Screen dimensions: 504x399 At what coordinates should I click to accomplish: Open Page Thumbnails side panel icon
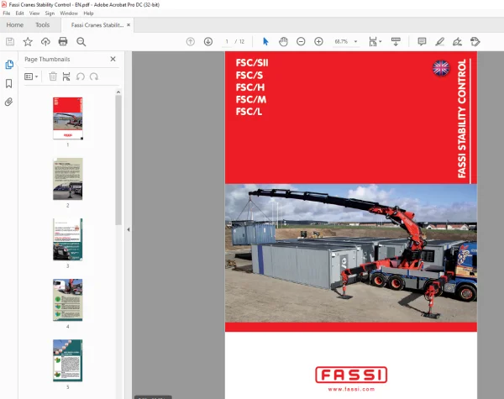click(9, 65)
